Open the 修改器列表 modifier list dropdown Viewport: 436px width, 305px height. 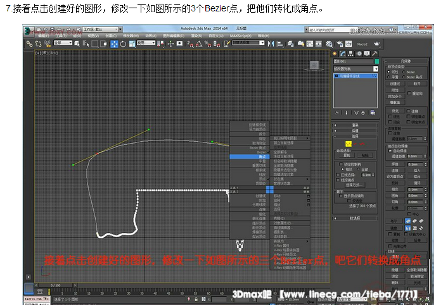(x=356, y=68)
